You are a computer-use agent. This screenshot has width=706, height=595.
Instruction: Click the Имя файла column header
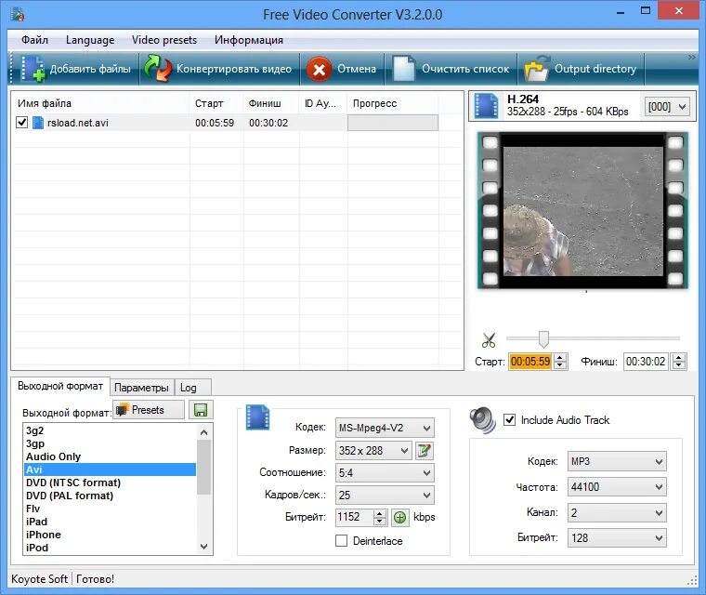pos(101,103)
